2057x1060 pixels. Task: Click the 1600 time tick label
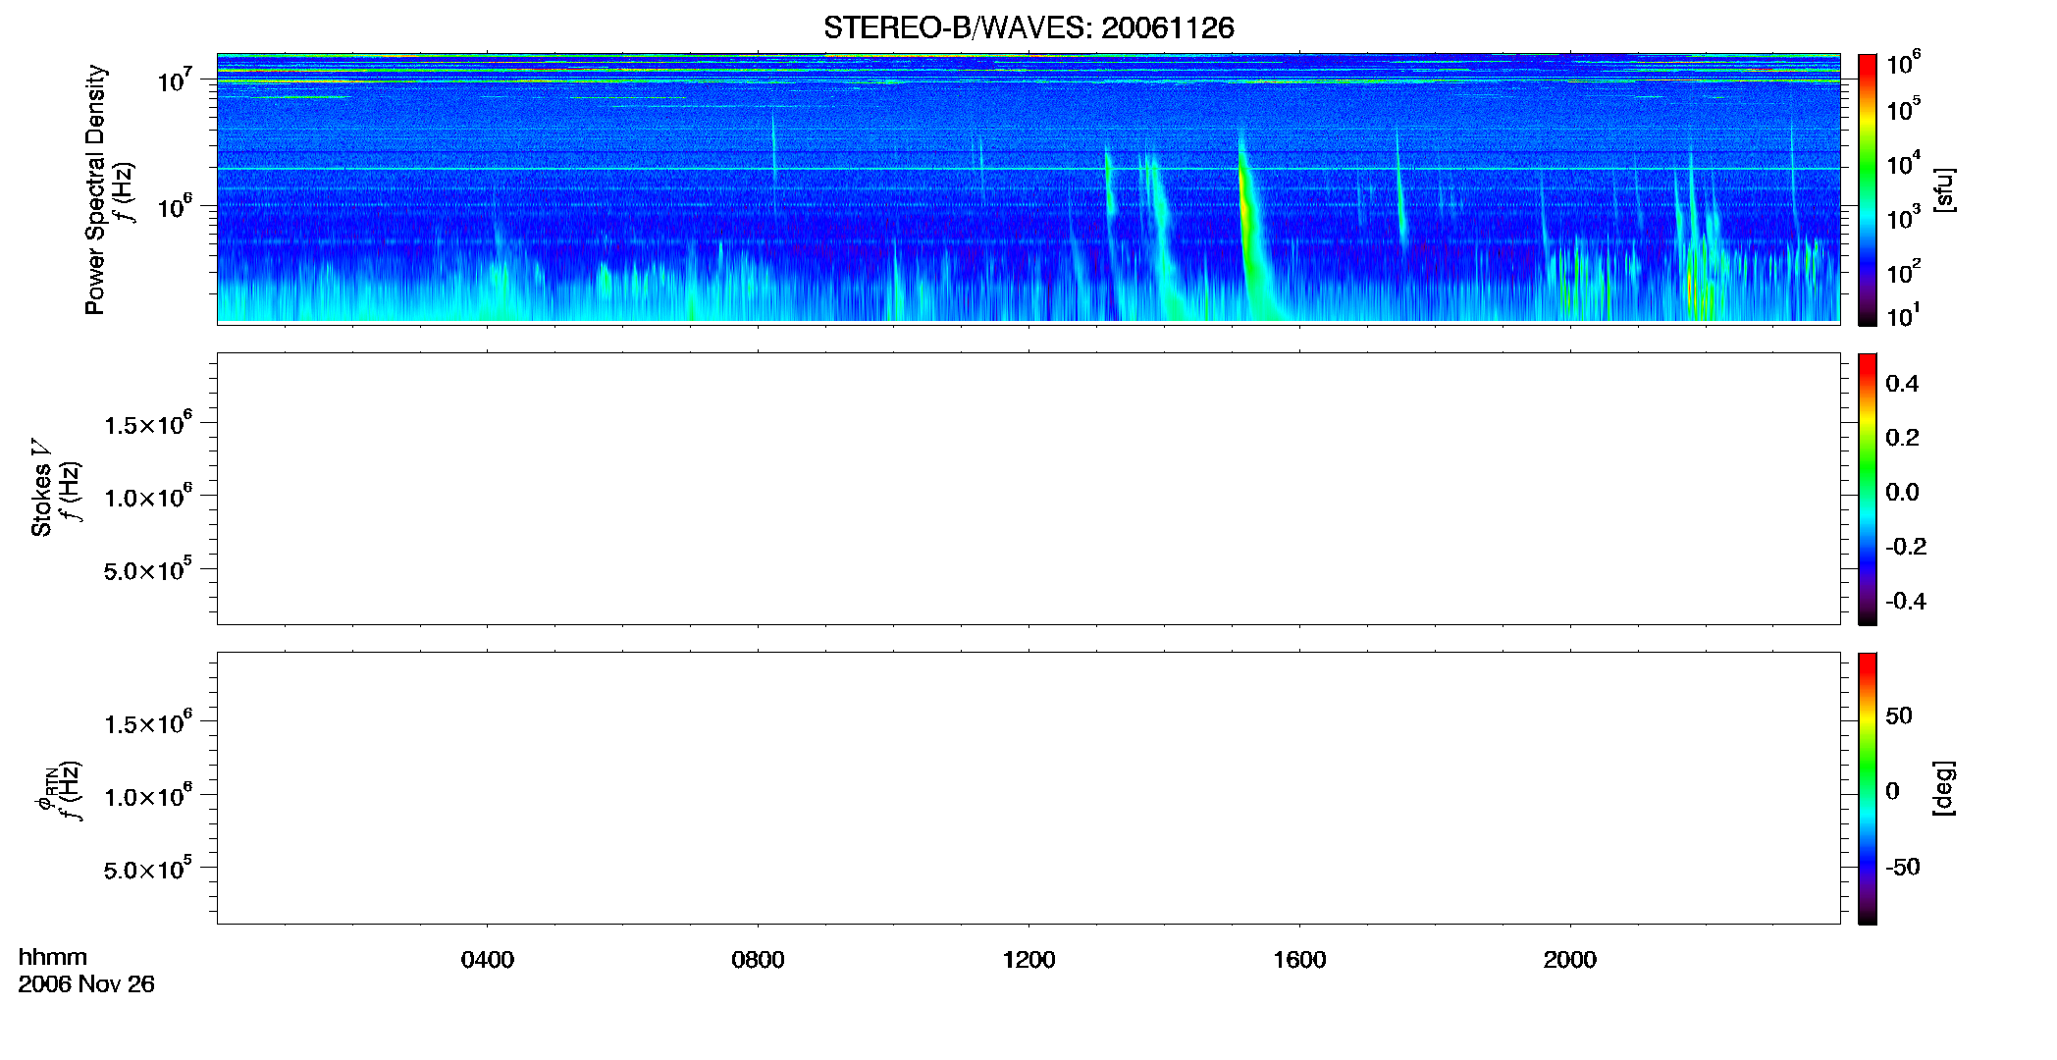1299,960
